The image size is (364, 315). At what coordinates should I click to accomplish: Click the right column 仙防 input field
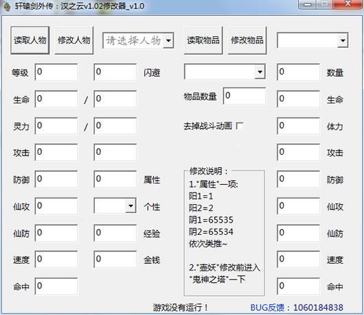(298, 233)
